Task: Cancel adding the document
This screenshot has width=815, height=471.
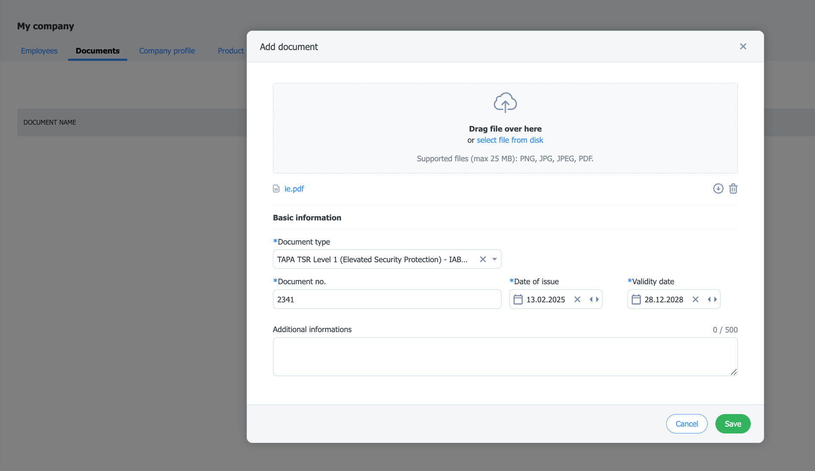Action: tap(686, 424)
